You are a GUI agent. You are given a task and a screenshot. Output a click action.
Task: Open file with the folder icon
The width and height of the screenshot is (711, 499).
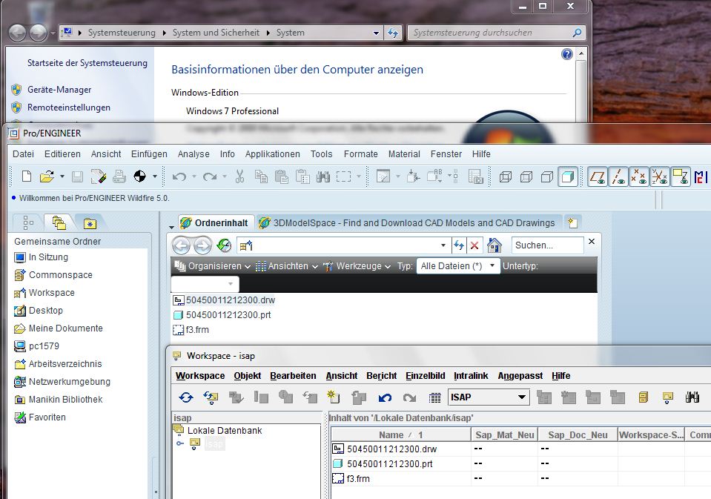47,176
